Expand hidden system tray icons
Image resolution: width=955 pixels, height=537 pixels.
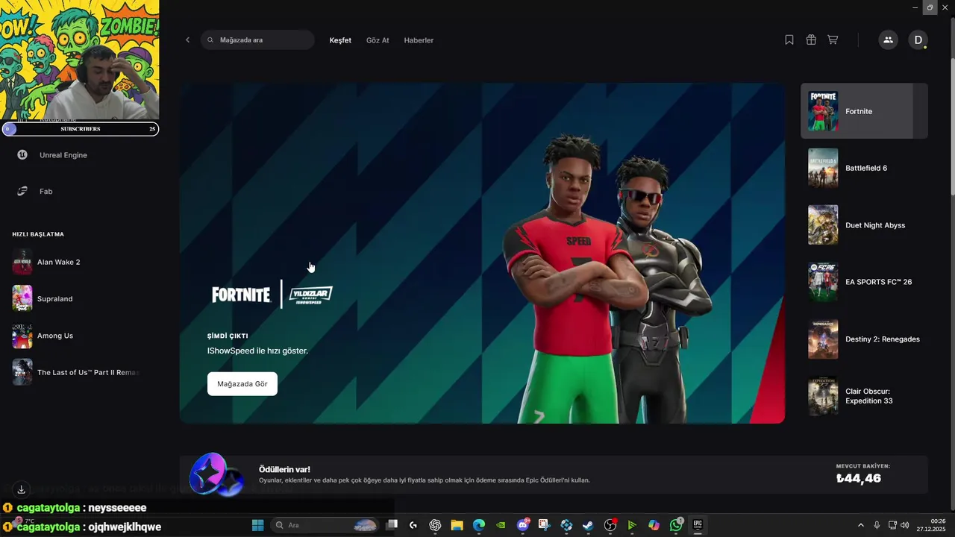[860, 525]
